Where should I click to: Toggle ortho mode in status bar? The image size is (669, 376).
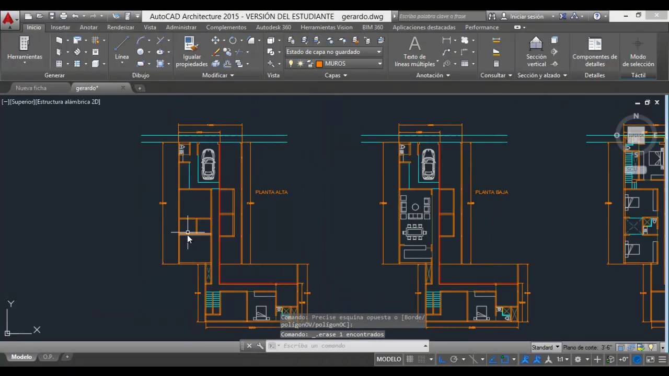(x=442, y=359)
